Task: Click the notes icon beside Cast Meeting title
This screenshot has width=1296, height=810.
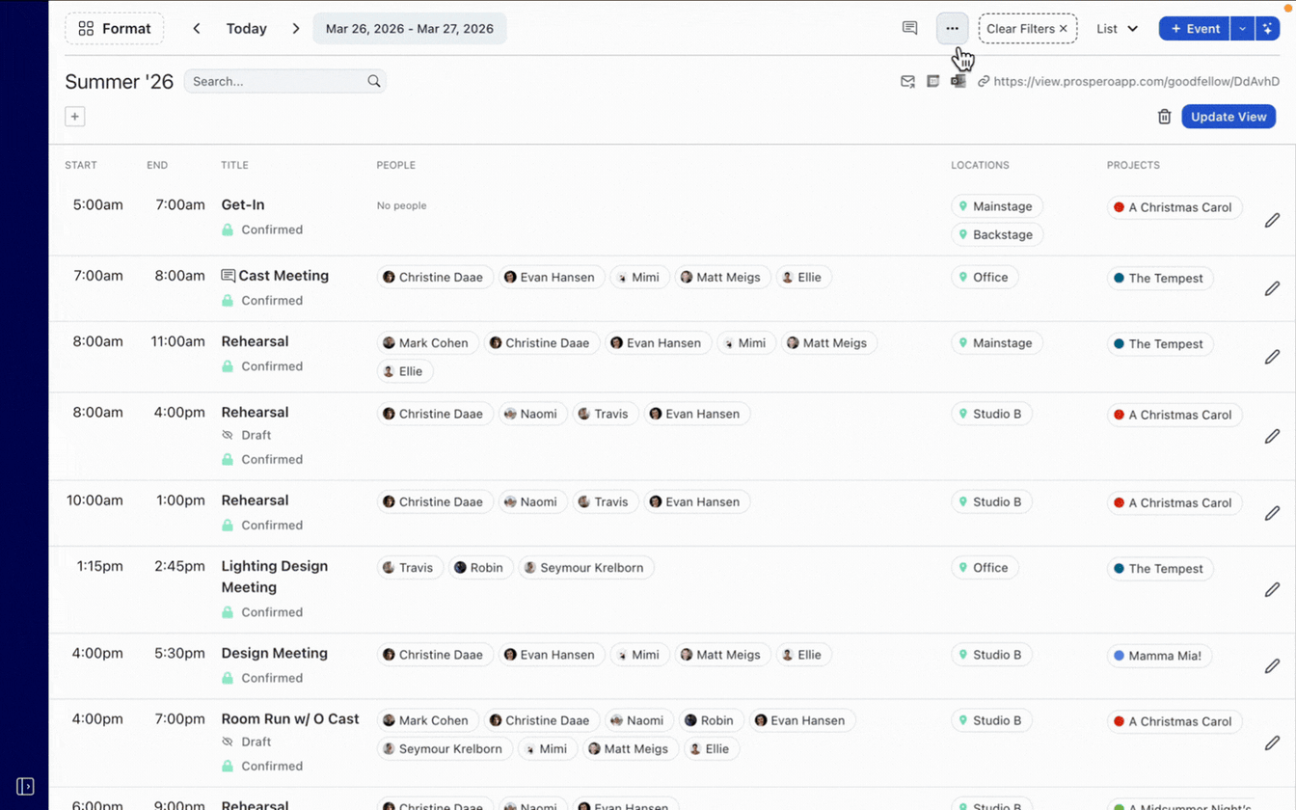Action: 229,276
